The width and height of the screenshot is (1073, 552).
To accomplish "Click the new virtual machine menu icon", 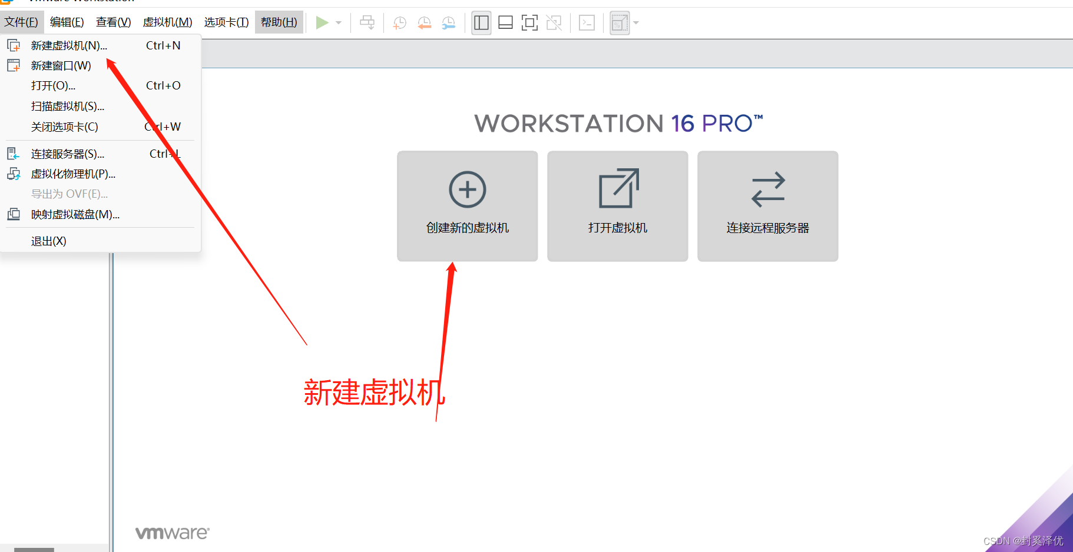I will click(14, 45).
